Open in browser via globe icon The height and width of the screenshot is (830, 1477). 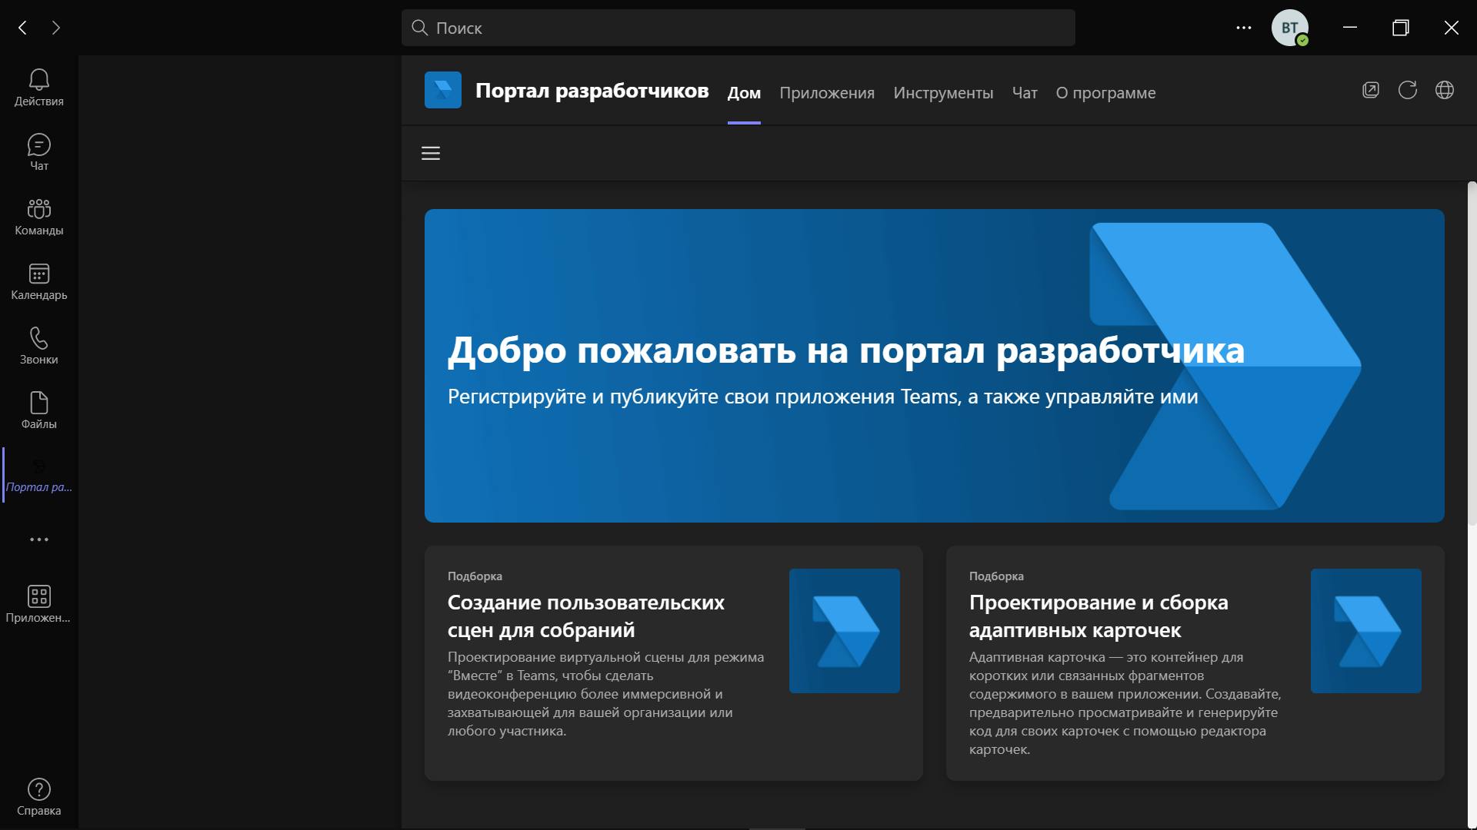(1445, 90)
